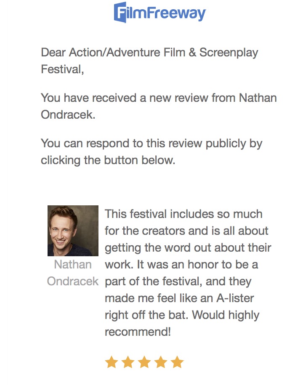Screen dimensions: 303x385
Task: Click the fourth gold rating star
Action: pos(161,362)
